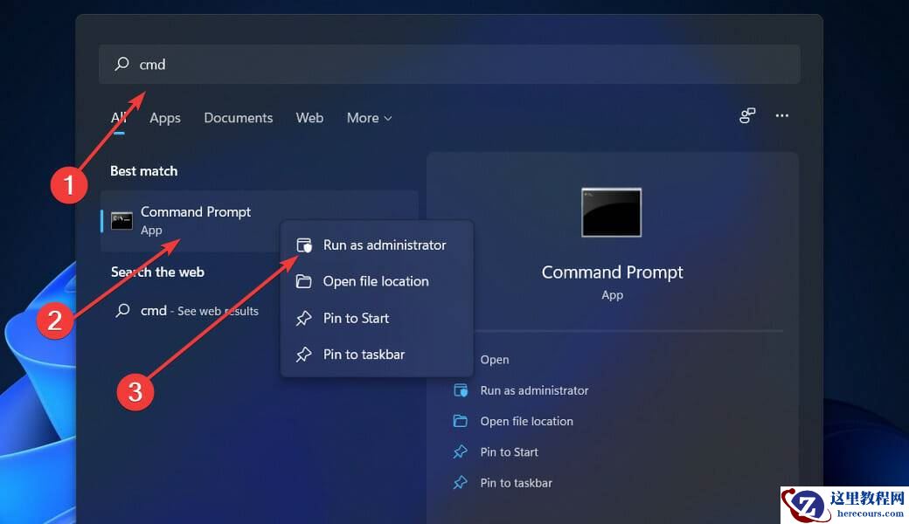This screenshot has height=524, width=909.
Task: Click Run as administrator in preview pane
Action: (x=534, y=390)
